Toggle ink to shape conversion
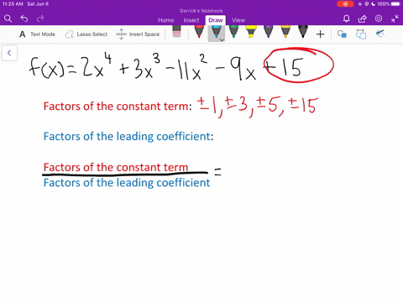This screenshot has height=302, width=403. click(x=361, y=34)
